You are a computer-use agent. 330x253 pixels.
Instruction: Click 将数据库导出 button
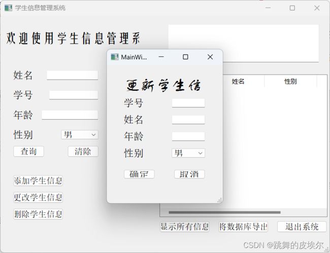click(243, 227)
